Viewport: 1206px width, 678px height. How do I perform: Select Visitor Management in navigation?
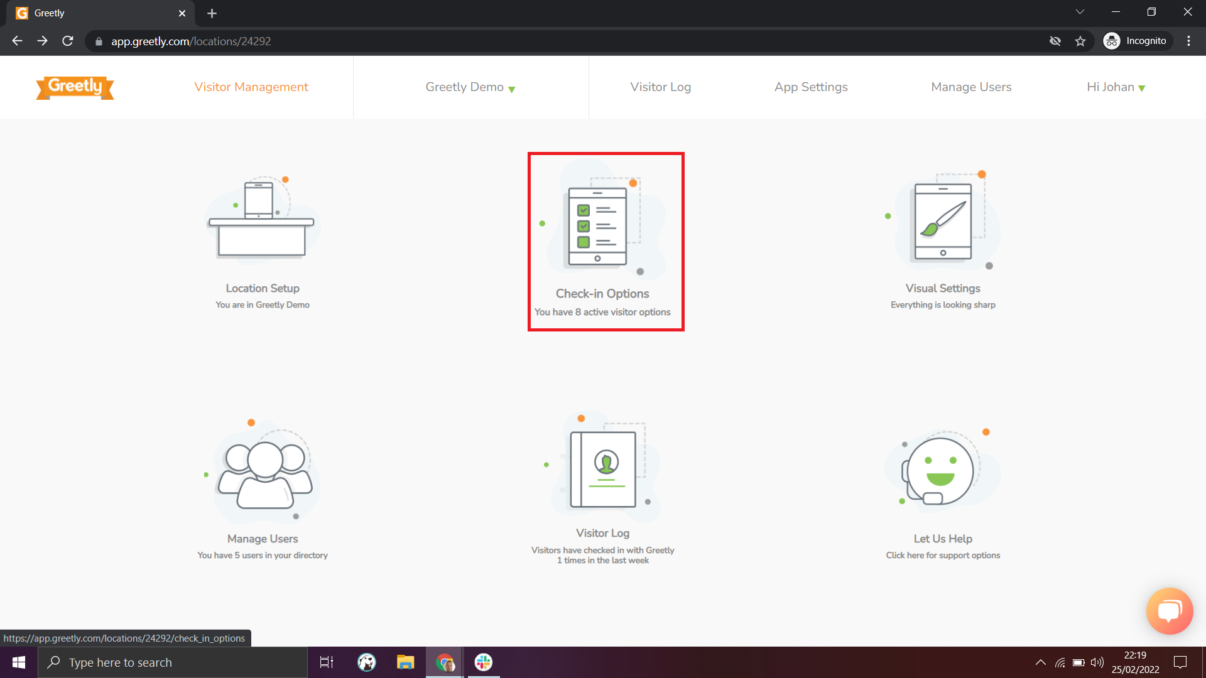[251, 87]
